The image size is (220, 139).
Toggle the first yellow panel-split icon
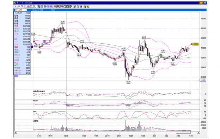click(42, 6)
